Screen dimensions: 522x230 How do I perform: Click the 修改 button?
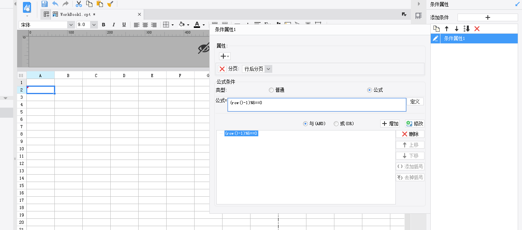coord(414,124)
